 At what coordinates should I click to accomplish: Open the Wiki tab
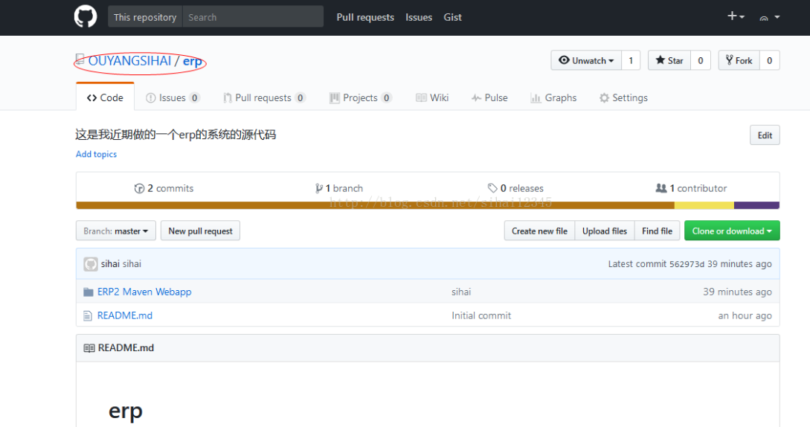pos(432,97)
